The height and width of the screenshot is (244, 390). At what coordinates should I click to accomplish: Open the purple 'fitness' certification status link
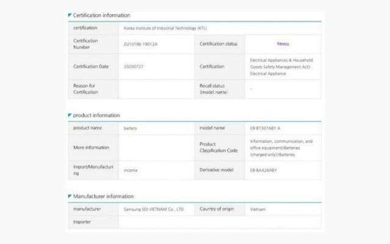(x=283, y=43)
